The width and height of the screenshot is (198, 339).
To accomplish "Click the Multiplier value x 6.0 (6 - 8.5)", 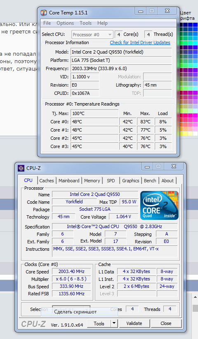I will 71,279.
